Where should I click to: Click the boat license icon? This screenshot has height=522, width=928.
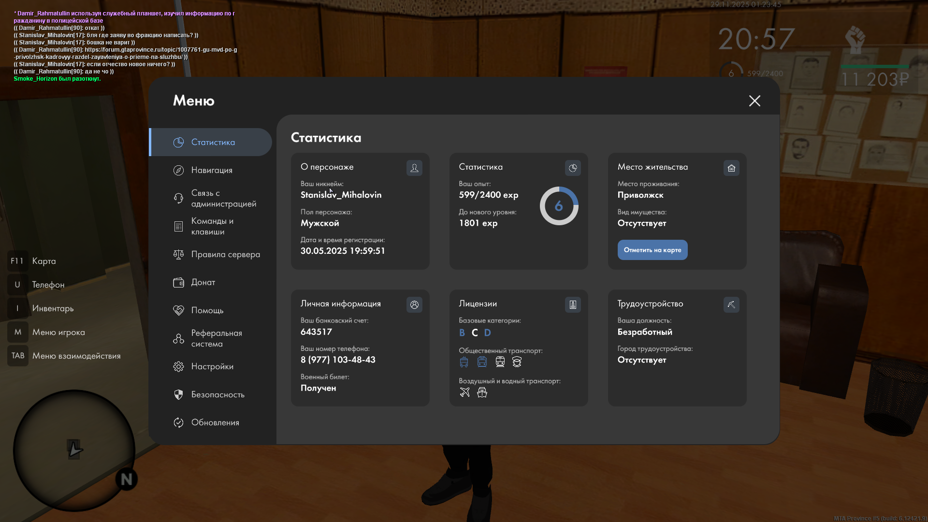(482, 392)
